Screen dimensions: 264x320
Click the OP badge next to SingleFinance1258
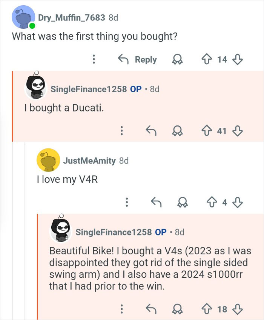click(x=136, y=88)
